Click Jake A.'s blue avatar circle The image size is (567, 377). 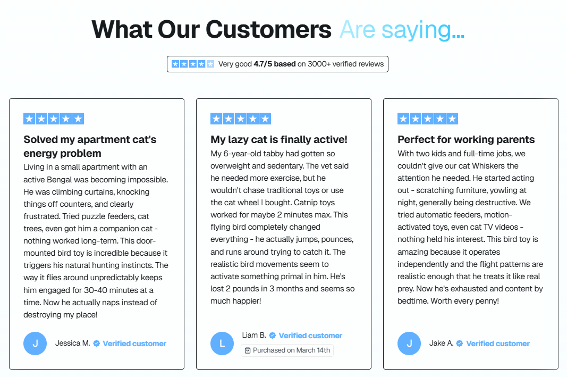[409, 344]
